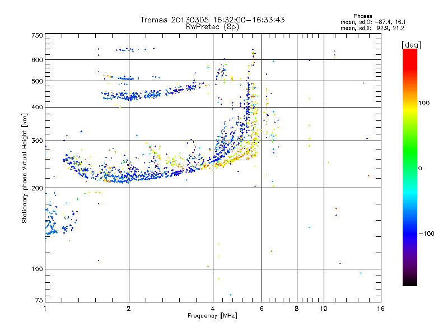Click the '[deg]' colorbar unit label
448x336 pixels.
pyautogui.click(x=411, y=45)
